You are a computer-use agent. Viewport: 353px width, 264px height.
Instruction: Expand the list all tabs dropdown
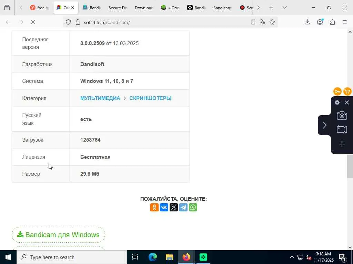click(x=284, y=8)
